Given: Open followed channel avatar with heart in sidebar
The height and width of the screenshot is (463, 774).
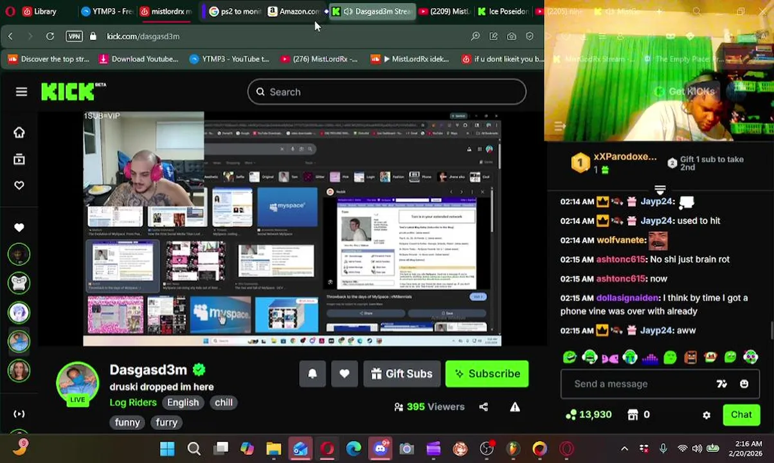Looking at the screenshot, I should point(19,227).
